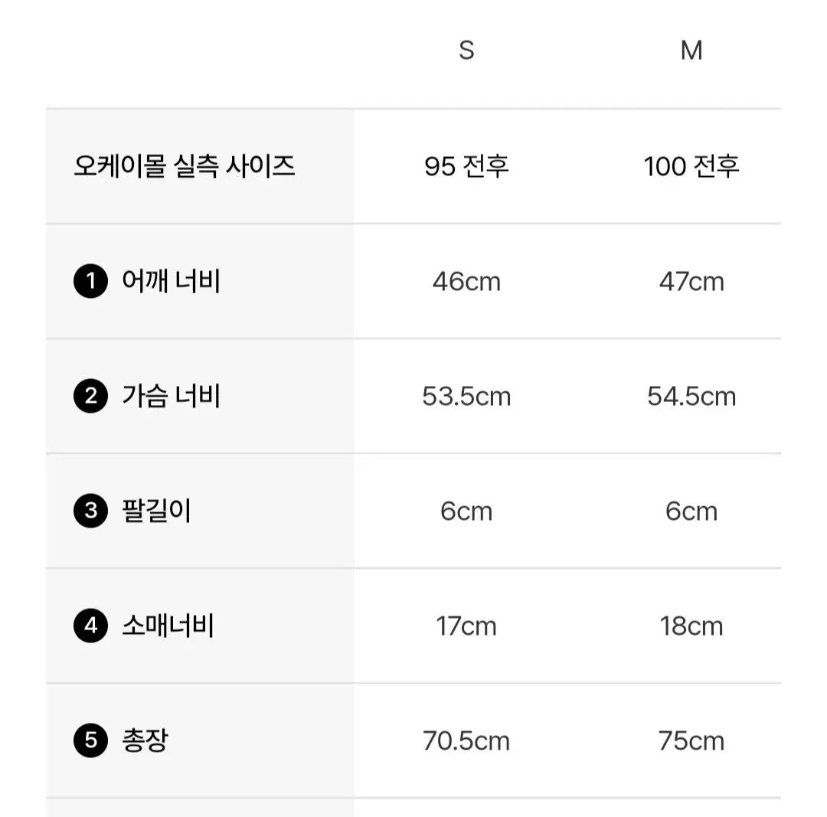The height and width of the screenshot is (817, 827).
Task: Click the 95 전후 size cell
Action: pyautogui.click(x=466, y=166)
